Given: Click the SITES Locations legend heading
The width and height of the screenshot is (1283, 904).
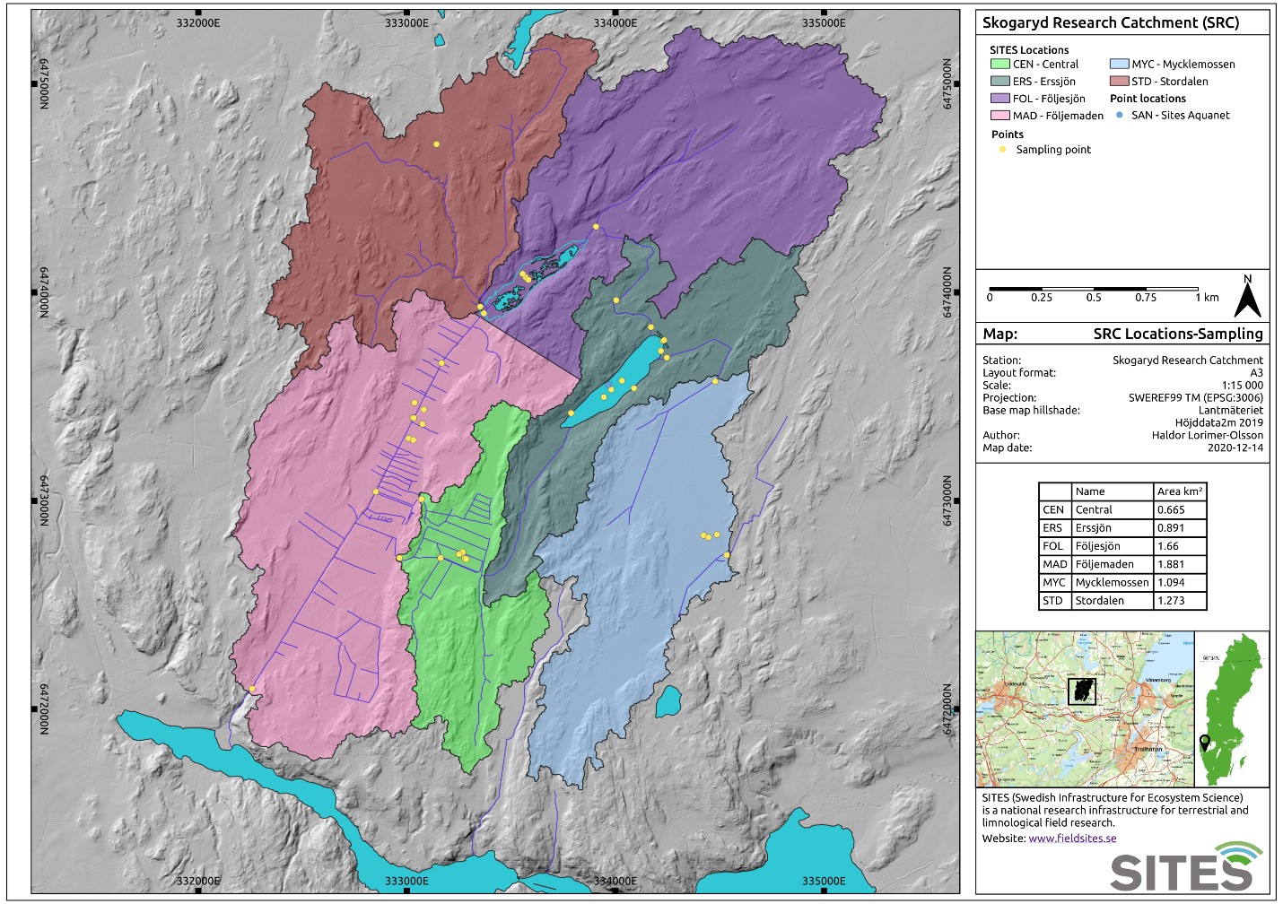Looking at the screenshot, I should point(1029,50).
